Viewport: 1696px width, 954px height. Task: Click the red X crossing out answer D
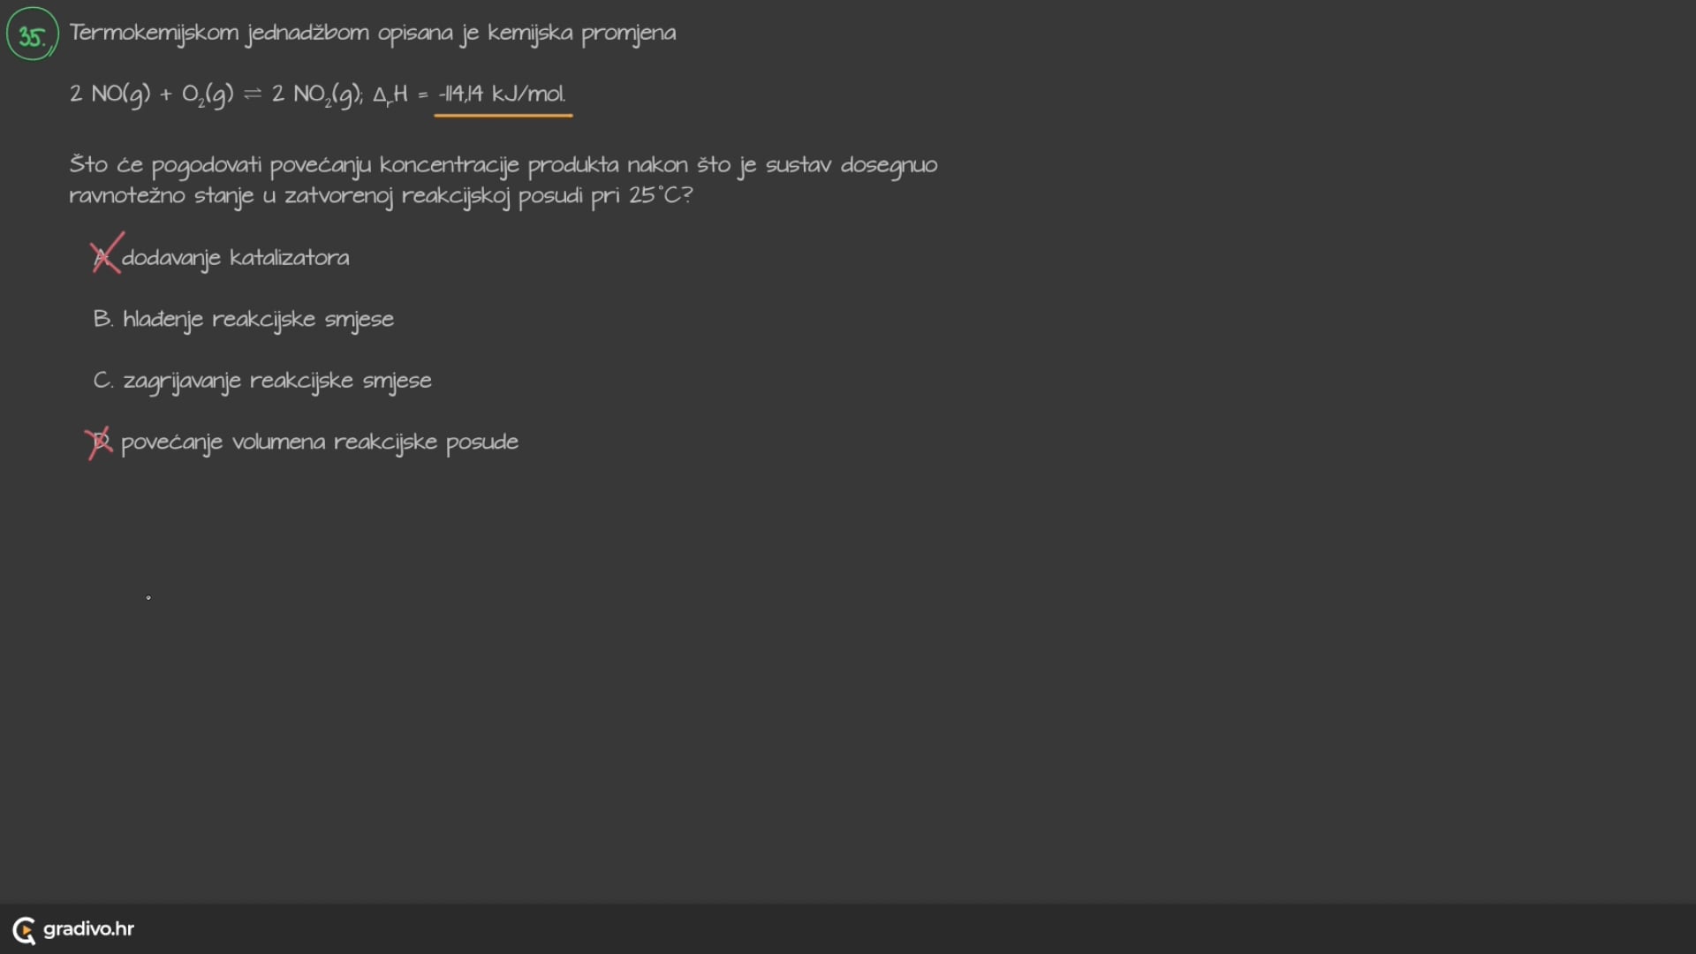pos(99,443)
